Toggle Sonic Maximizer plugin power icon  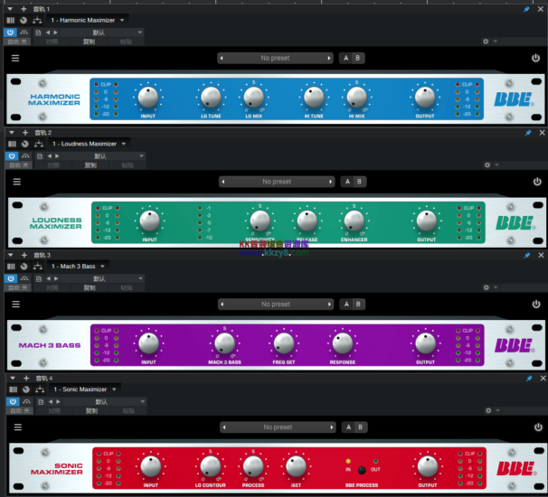point(538,427)
